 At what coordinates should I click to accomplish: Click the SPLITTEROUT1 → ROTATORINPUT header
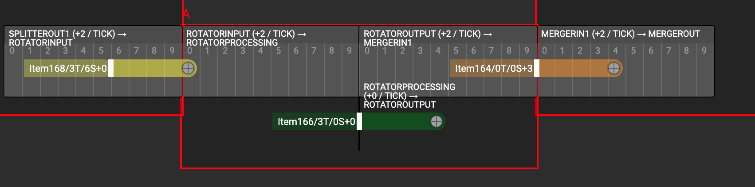click(x=68, y=38)
